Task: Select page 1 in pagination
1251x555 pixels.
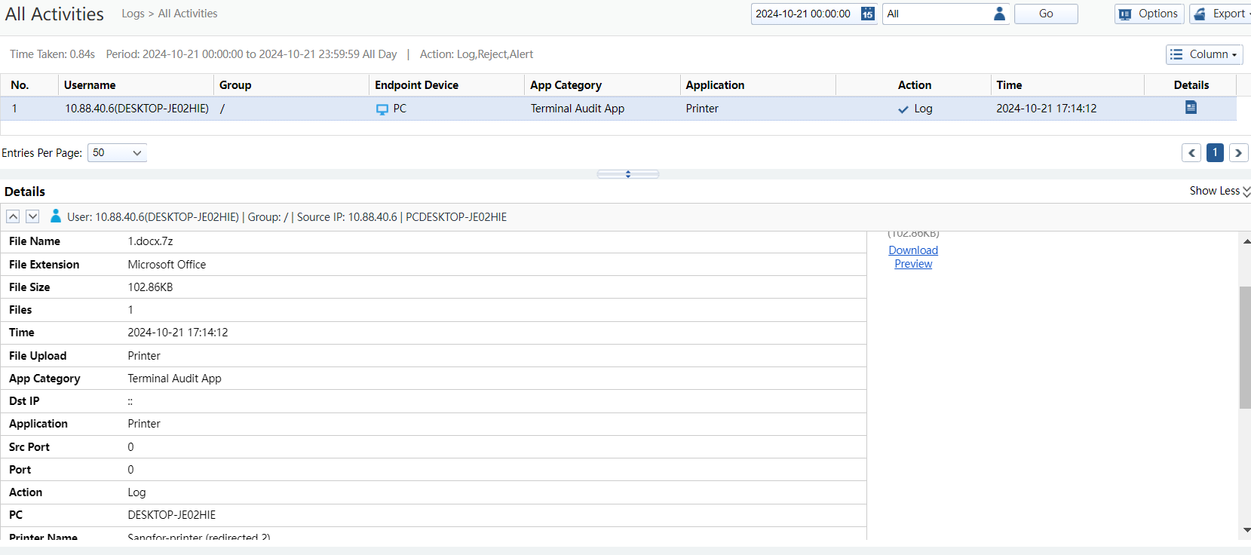Action: pos(1215,153)
